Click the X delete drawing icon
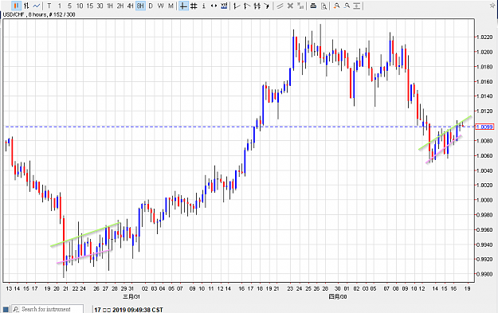 (290, 6)
